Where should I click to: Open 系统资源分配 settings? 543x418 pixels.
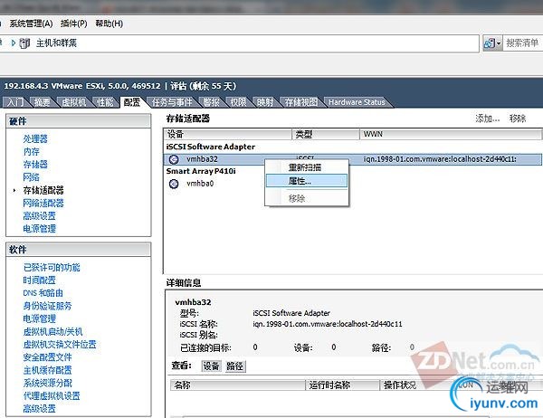47,383
